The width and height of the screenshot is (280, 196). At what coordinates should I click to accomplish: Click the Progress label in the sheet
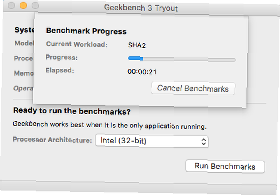click(62, 57)
